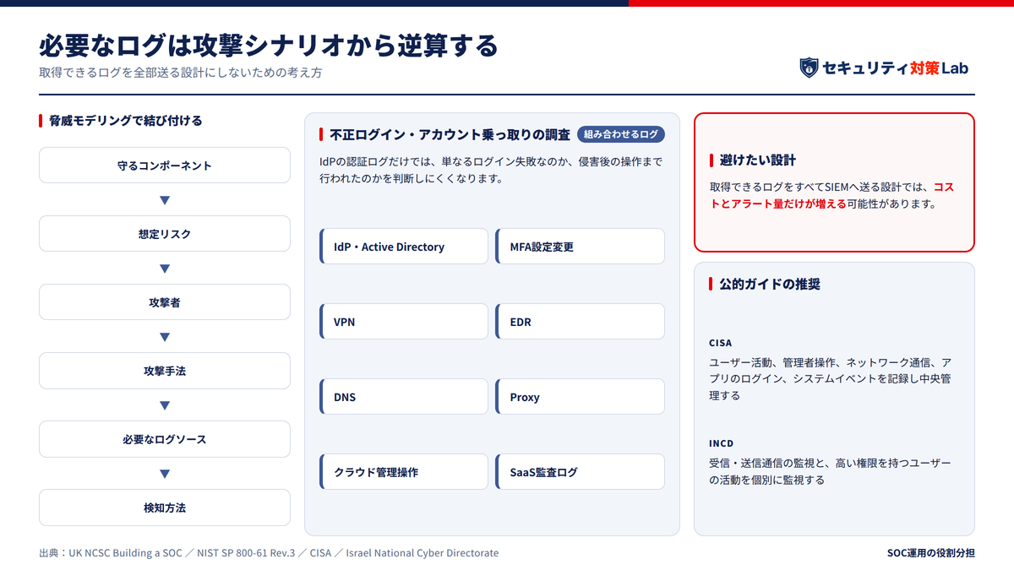Click the paragraph starting IdPの認証ログだけでは
This screenshot has height=570, width=1014.
[x=491, y=170]
